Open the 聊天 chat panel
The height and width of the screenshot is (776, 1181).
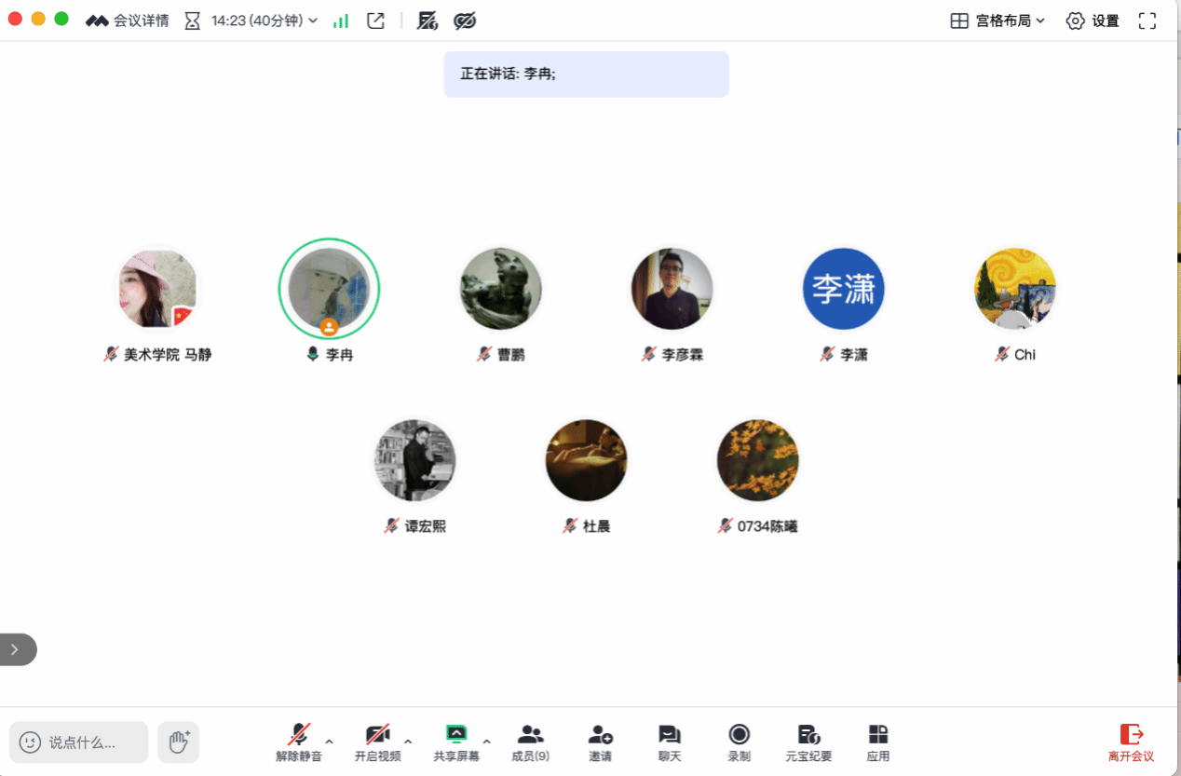tap(670, 742)
